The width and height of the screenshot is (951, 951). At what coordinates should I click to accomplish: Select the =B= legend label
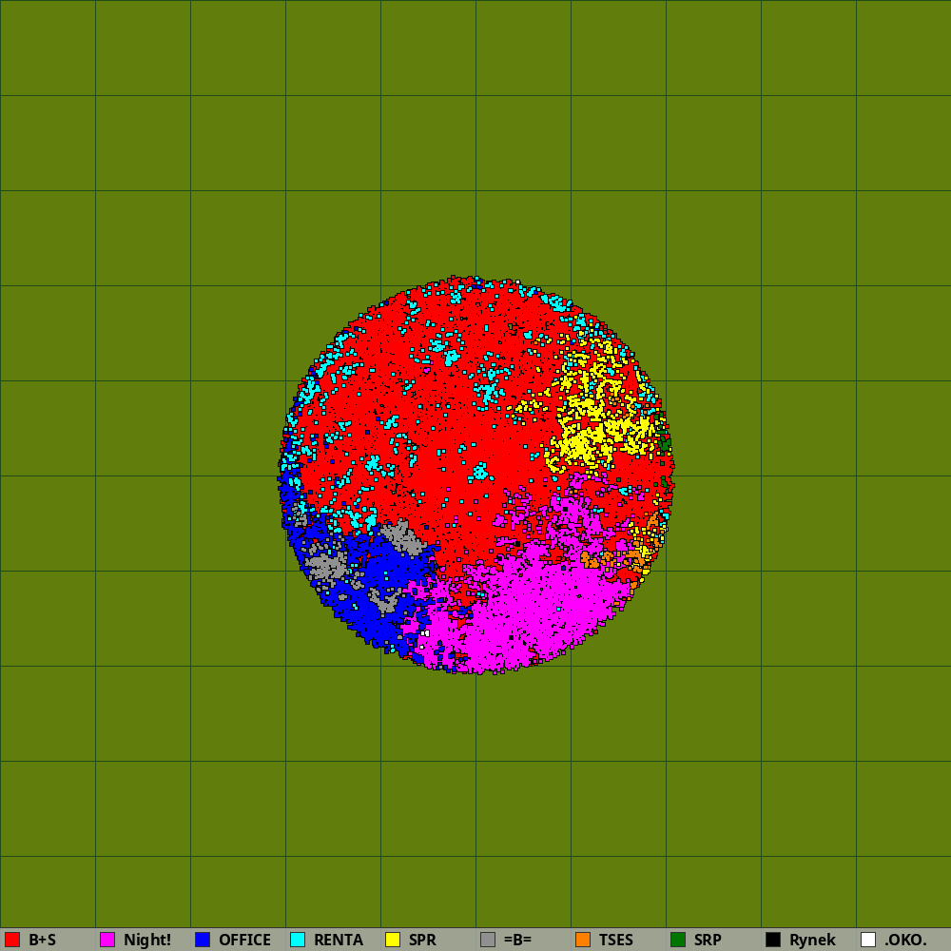(517, 940)
